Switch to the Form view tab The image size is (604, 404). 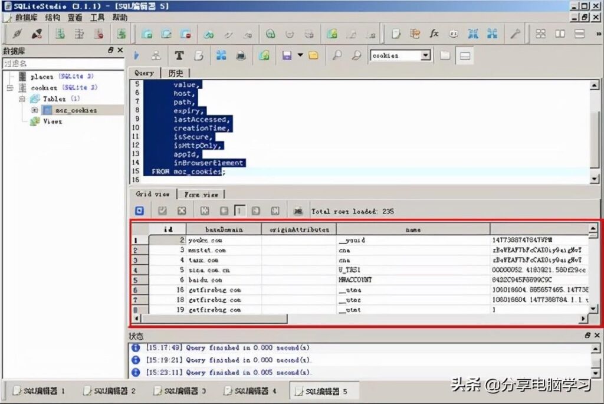(x=201, y=195)
